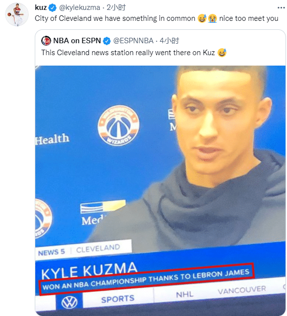Open the quoted tweet's posted-time timestamp

(169, 41)
